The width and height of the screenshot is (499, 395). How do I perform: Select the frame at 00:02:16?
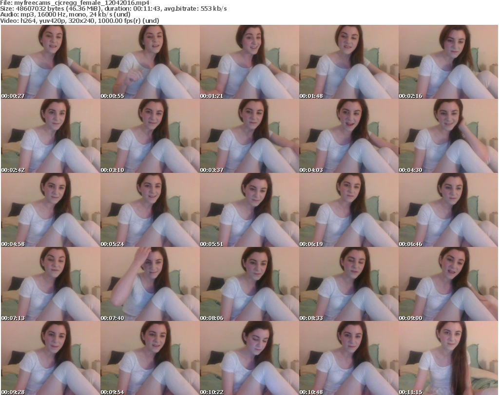448,62
